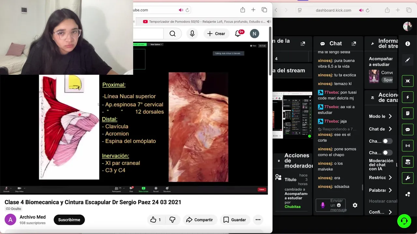Screen dimensions: 417x234
Task: Click the Kick wrench tools sidebar icon
Action: coord(408,178)
